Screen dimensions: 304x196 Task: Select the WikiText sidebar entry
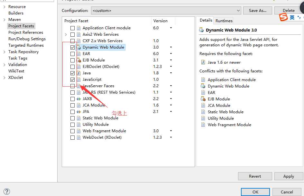16,71
